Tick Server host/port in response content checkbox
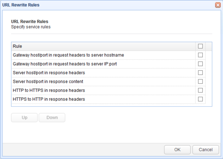223x159 pixels. tap(200, 81)
